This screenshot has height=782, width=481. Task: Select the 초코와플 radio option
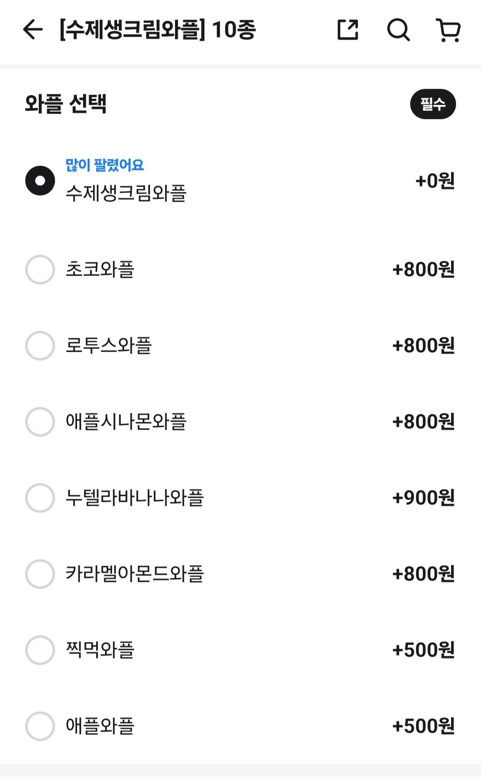(x=40, y=269)
